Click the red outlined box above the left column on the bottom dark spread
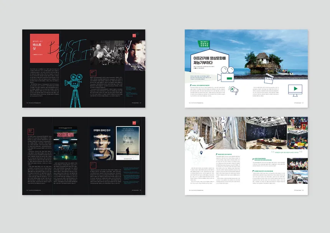 click(31, 132)
